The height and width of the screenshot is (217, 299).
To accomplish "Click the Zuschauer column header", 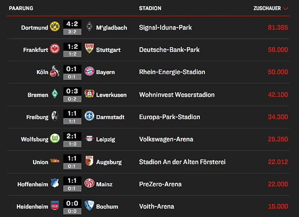I will (267, 8).
